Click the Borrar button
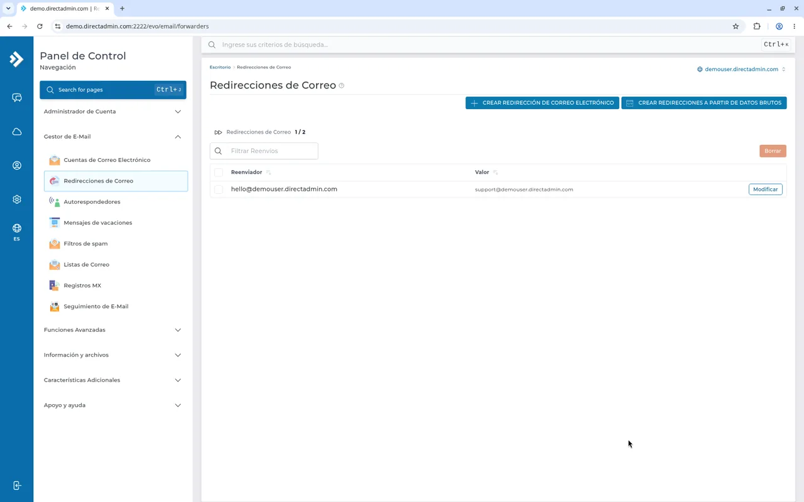Viewport: 804px width, 502px height. 773,151
